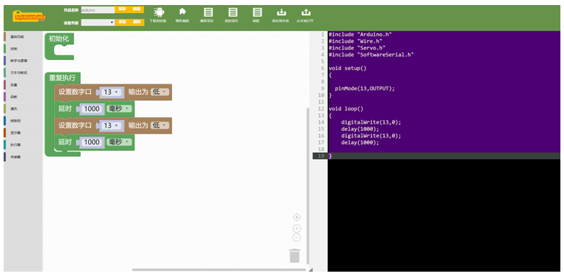The image size is (564, 276).
Task: Open the 执行器 block category
Action: [x=23, y=145]
